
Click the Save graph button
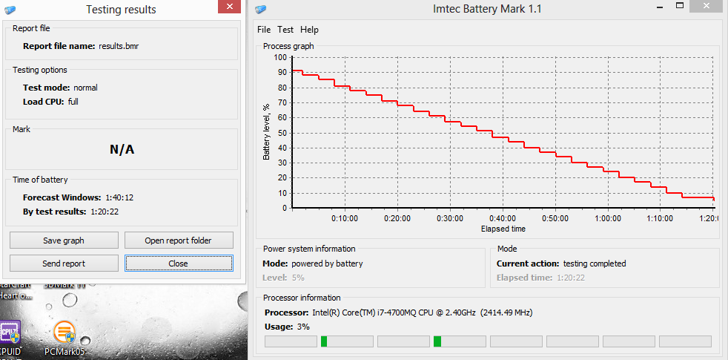coord(64,240)
